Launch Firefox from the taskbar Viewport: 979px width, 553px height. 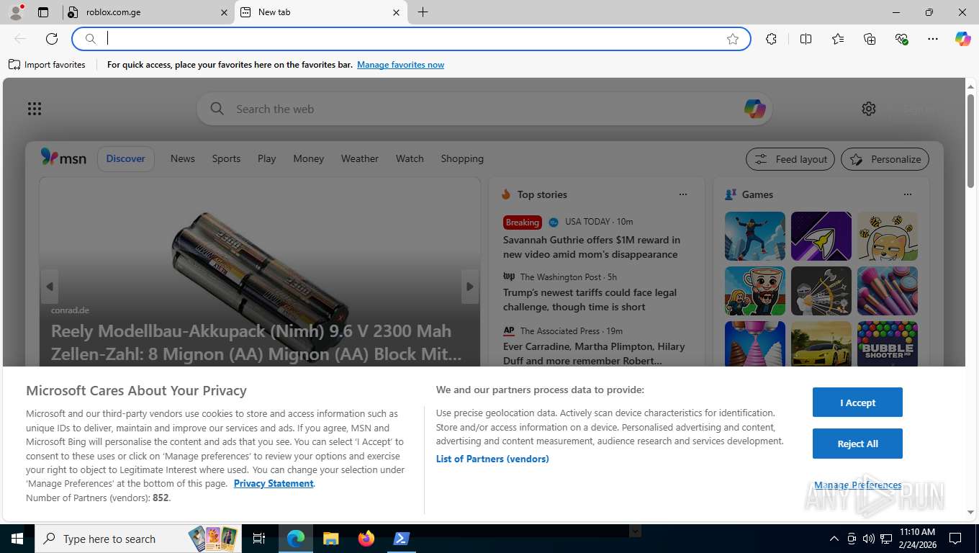(x=366, y=539)
